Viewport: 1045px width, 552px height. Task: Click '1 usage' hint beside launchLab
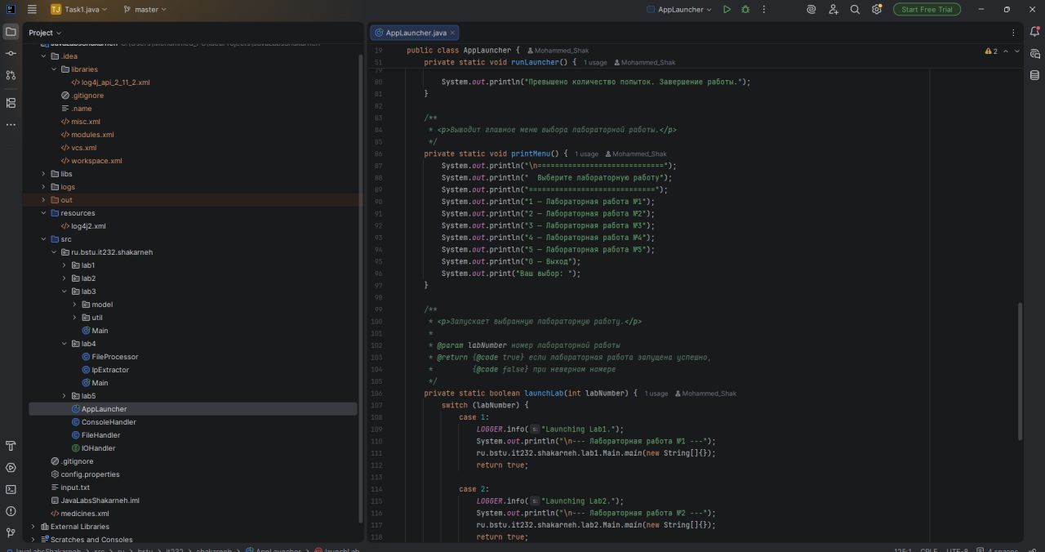point(656,394)
